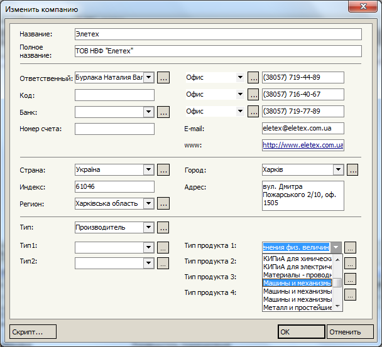Open ellipsis button for first Офис phone
The width and height of the screenshot is (382, 347).
pos(253,78)
